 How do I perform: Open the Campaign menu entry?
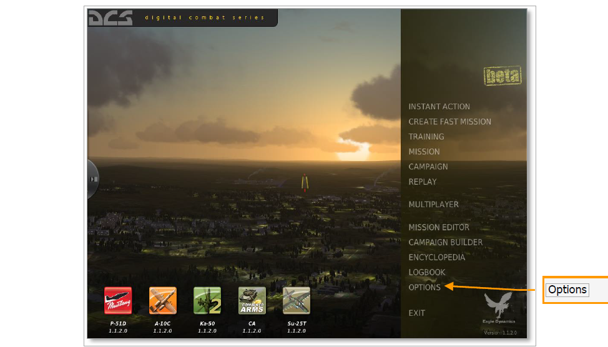point(428,167)
